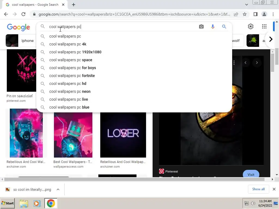This screenshot has width=279, height=209.
Task: Open Google quick settings gear
Action: point(251,26)
